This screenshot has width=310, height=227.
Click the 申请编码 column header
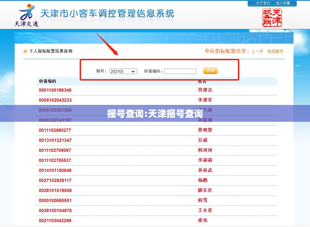47,81
